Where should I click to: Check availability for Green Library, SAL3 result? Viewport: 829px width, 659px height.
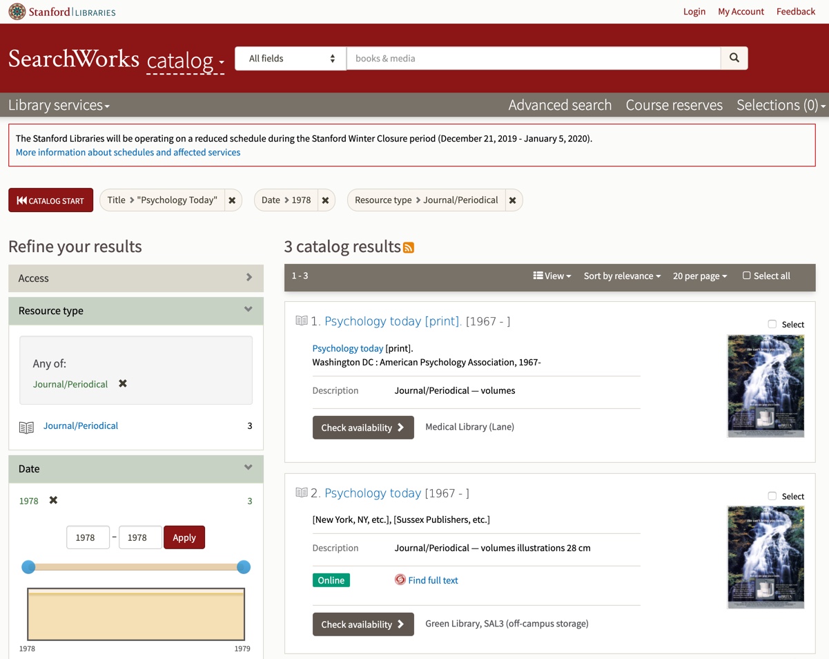point(363,624)
